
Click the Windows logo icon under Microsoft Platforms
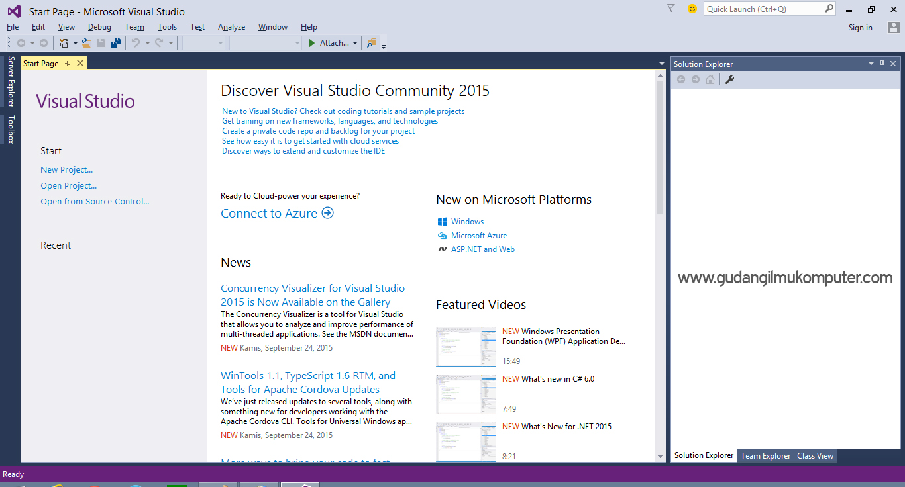443,222
